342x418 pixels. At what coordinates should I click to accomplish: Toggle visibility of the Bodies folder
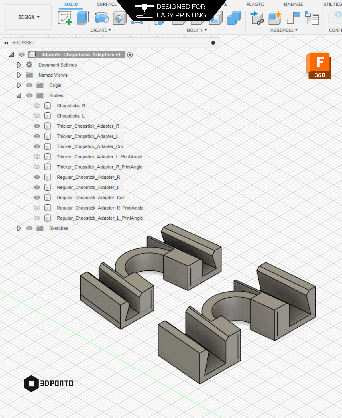point(29,95)
